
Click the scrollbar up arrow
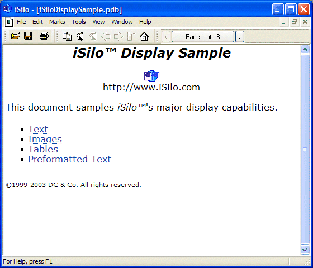coord(305,49)
